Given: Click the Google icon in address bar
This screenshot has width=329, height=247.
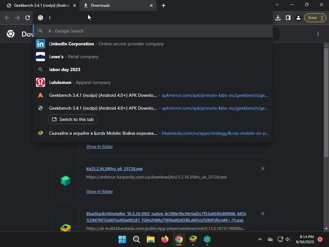Looking at the screenshot, I should tap(40, 18).
